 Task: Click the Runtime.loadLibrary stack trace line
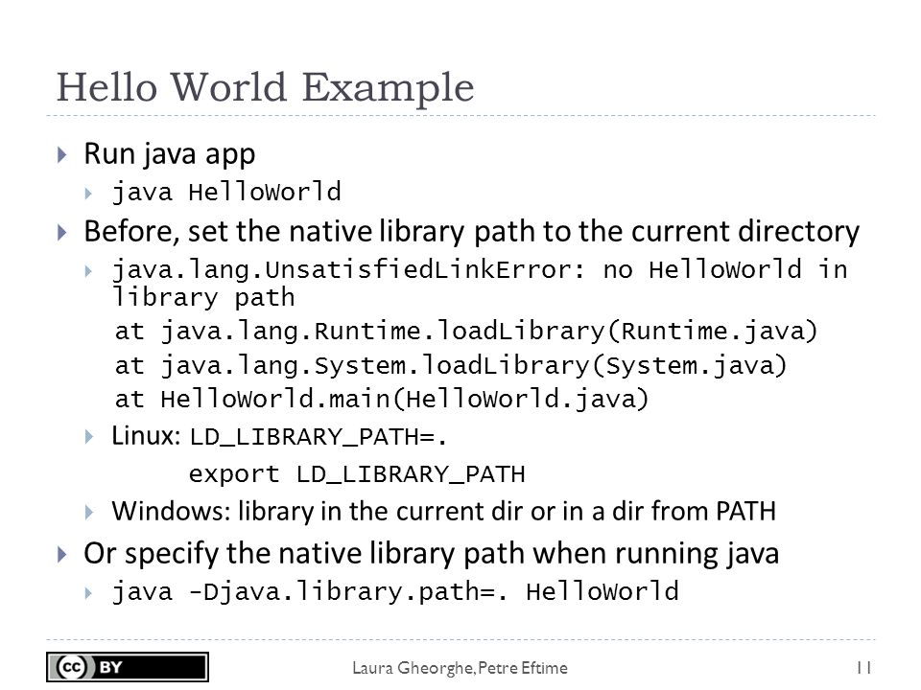(x=466, y=332)
